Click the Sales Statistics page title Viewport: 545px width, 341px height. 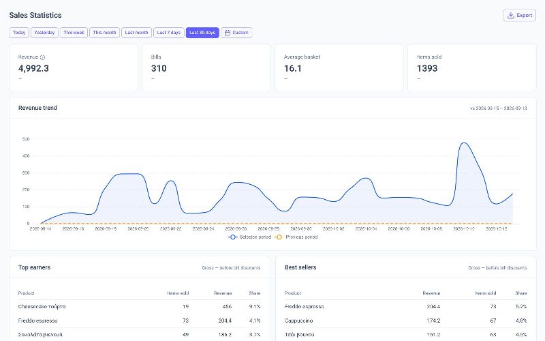(35, 15)
